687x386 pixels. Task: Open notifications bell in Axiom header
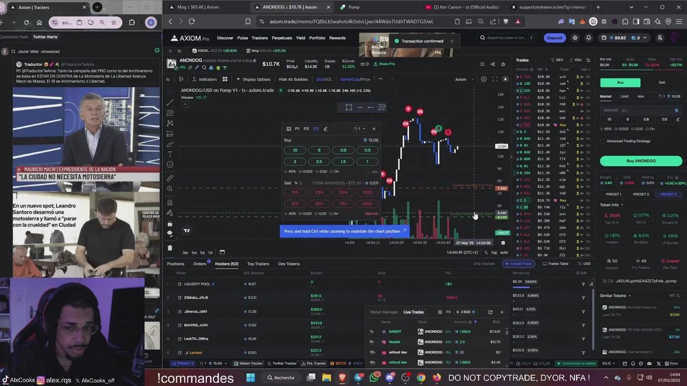coord(588,38)
